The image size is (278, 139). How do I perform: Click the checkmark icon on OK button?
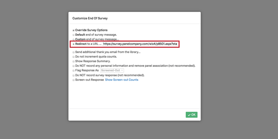click(x=189, y=115)
